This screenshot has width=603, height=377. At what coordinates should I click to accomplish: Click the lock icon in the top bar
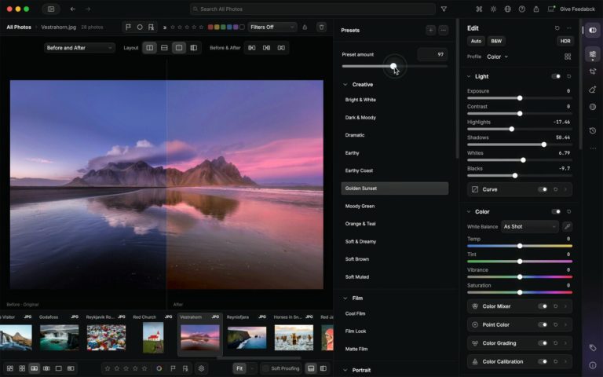(536, 9)
